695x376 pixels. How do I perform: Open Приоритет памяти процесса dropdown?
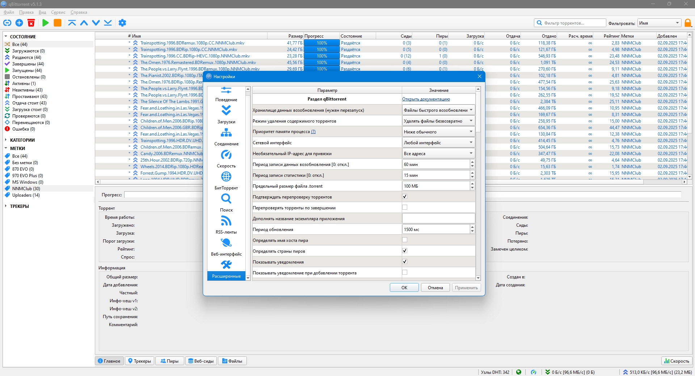(x=438, y=132)
